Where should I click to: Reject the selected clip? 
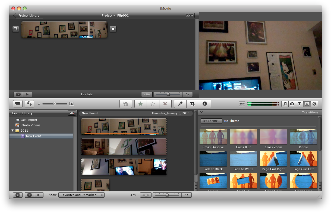(x=165, y=104)
